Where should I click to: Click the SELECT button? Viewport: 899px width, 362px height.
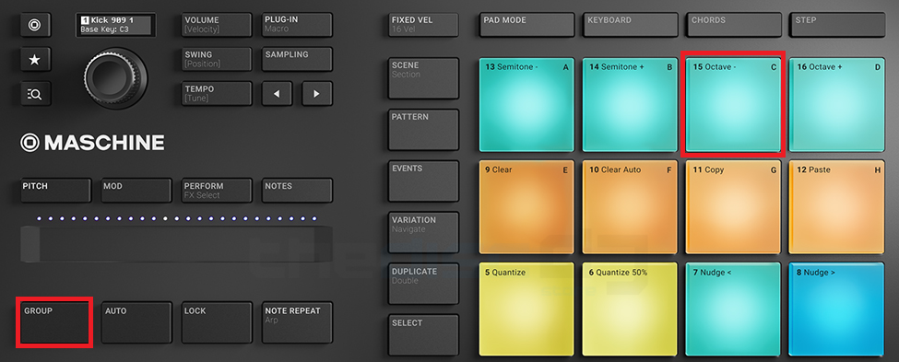(424, 335)
